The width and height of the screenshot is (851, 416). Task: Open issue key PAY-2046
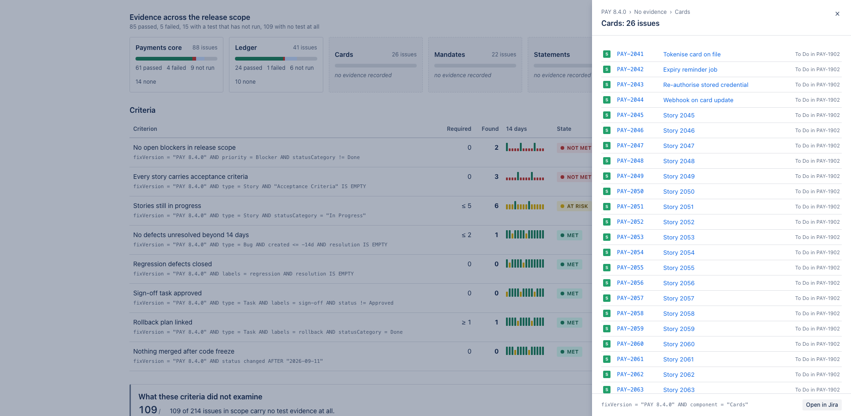point(630,130)
